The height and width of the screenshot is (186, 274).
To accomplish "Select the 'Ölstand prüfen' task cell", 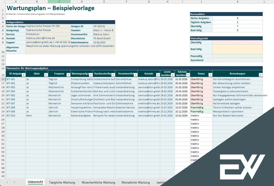I will [x=82, y=83].
